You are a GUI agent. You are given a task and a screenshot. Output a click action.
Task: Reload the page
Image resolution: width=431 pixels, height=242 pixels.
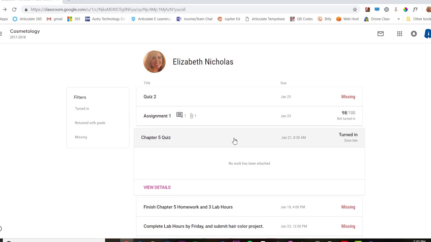pyautogui.click(x=14, y=9)
